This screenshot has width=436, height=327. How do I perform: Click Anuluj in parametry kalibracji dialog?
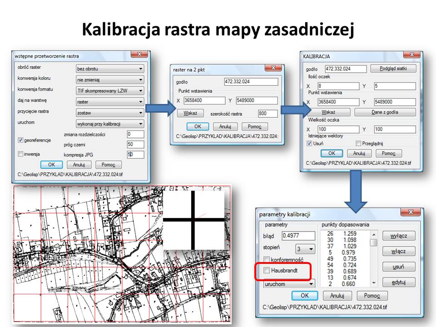pos(337,296)
